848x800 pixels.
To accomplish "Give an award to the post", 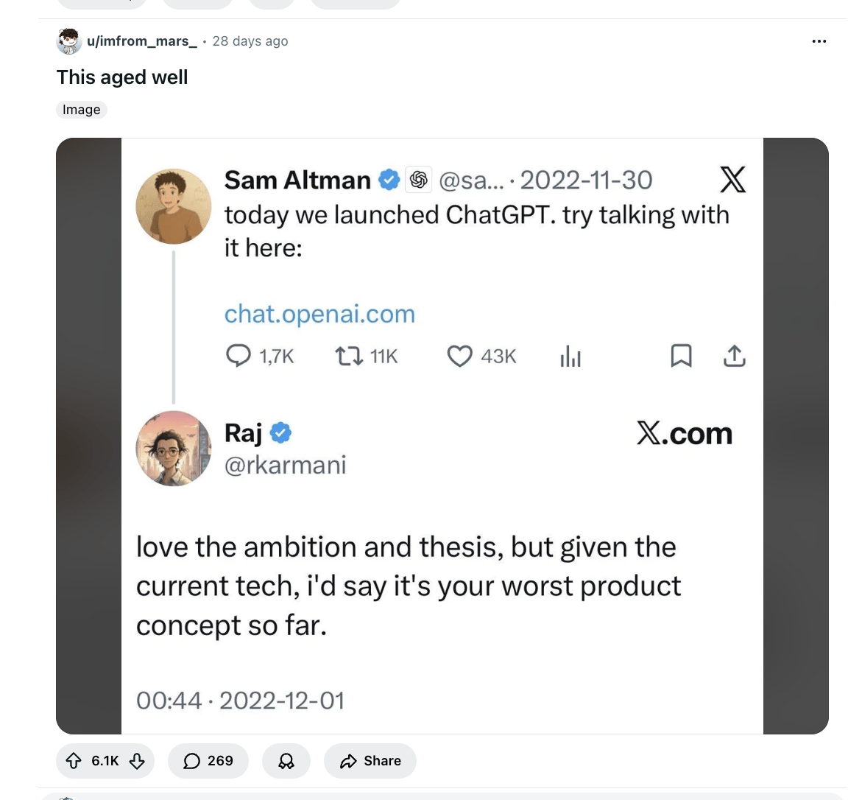I will pyautogui.click(x=286, y=761).
